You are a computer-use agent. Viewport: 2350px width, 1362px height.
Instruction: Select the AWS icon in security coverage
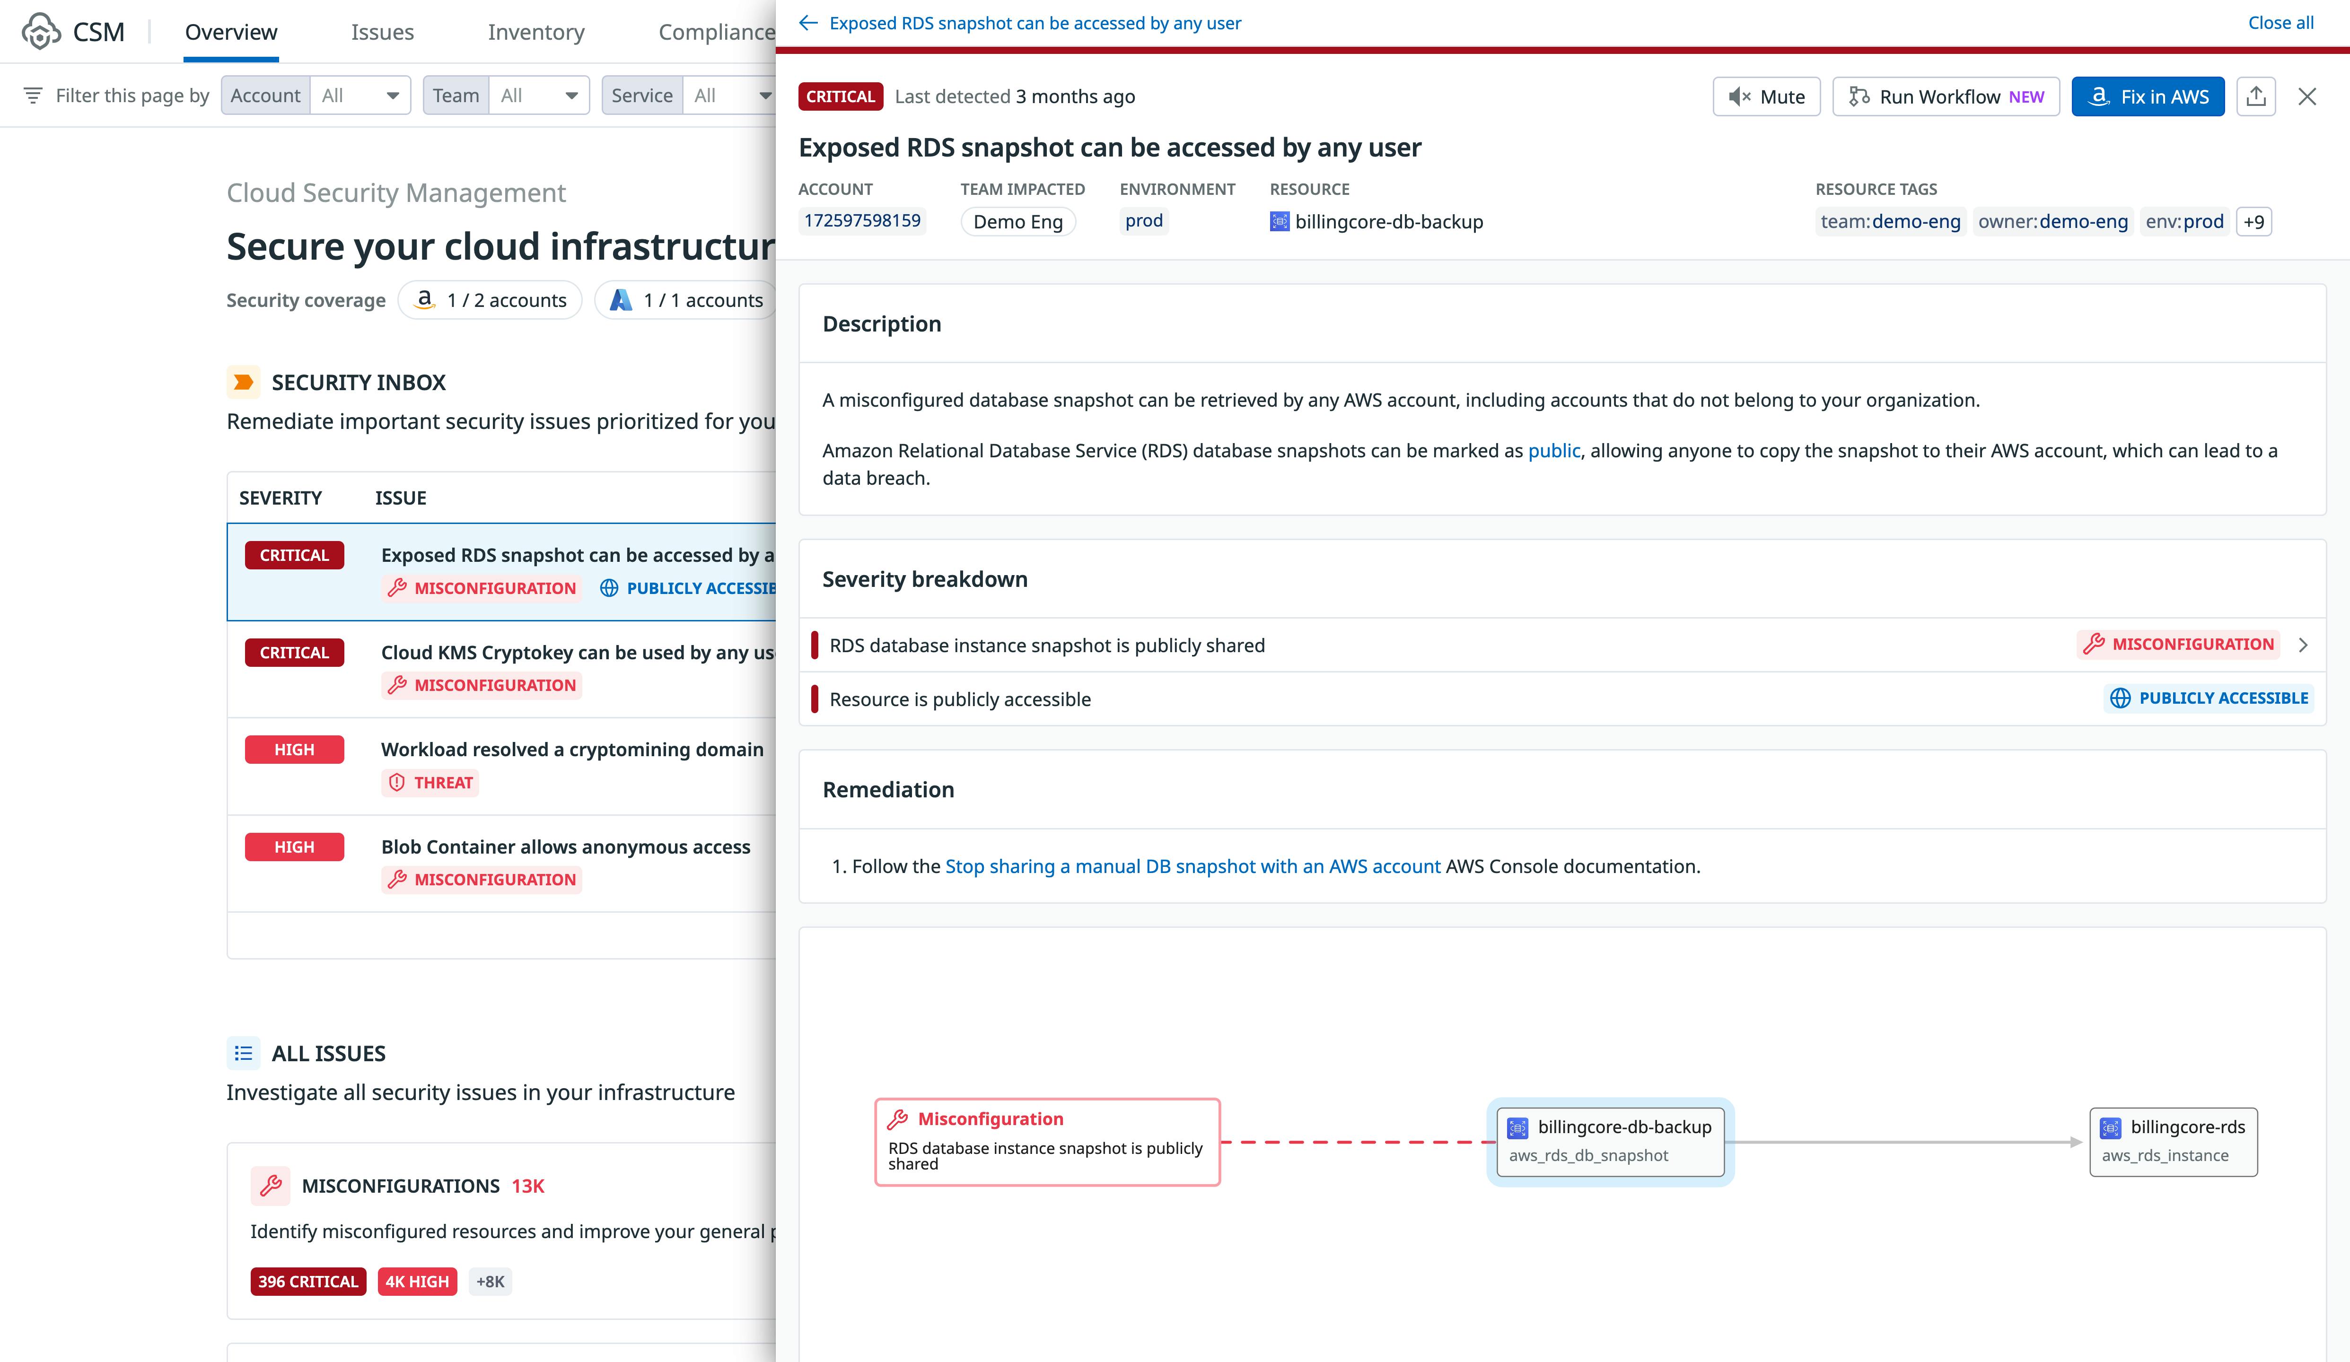(x=425, y=299)
